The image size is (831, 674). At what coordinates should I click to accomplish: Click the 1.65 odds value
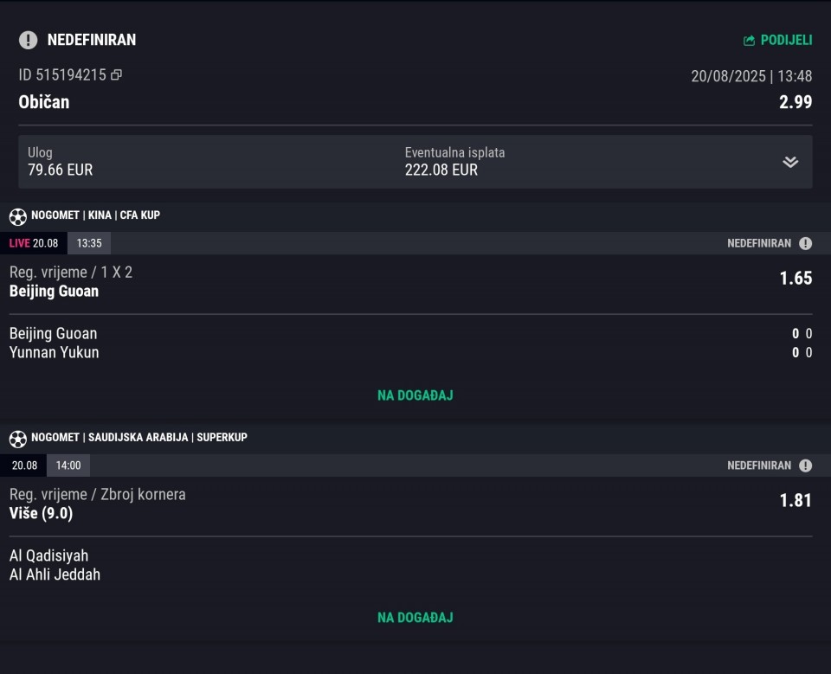coord(796,279)
